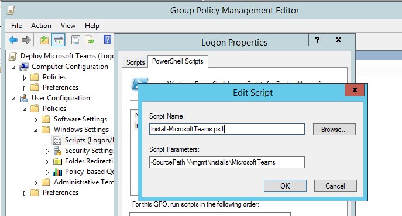Collapse the User Configuration node
The width and height of the screenshot is (402, 216).
coord(13,99)
